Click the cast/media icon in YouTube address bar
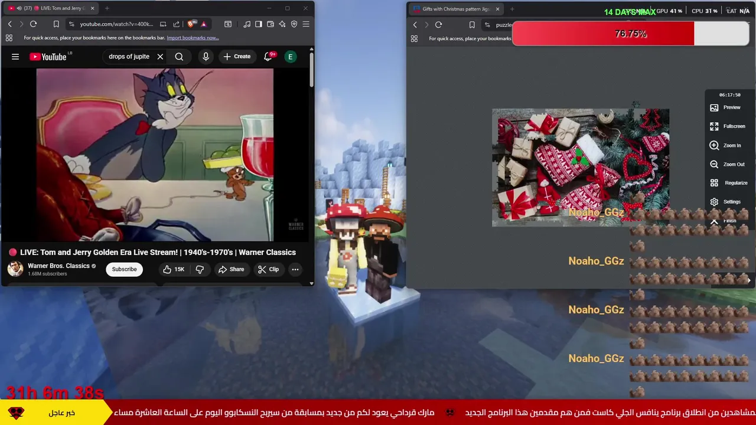This screenshot has width=756, height=425. [163, 24]
